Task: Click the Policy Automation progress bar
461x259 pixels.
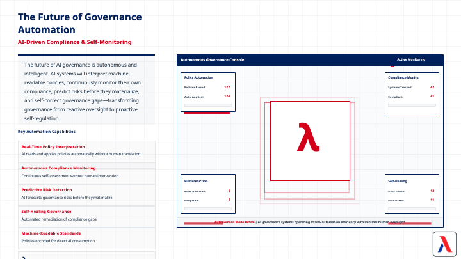Action: (x=208, y=105)
